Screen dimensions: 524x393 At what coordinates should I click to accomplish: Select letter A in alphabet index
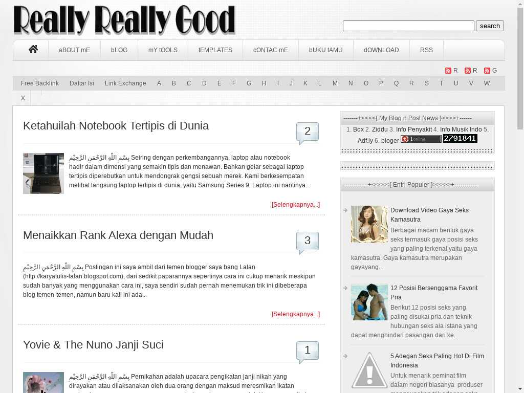click(159, 83)
